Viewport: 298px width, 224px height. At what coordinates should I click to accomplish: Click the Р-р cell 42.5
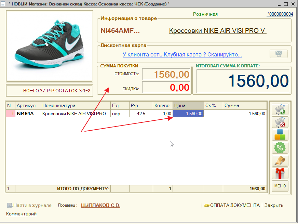click(x=141, y=114)
